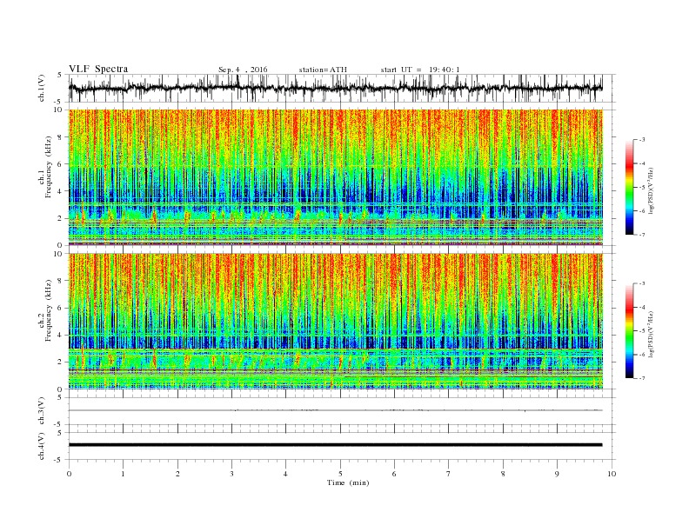The width and height of the screenshot is (689, 532).
Task: Click the "station=ATH" header text
Action: (323, 70)
